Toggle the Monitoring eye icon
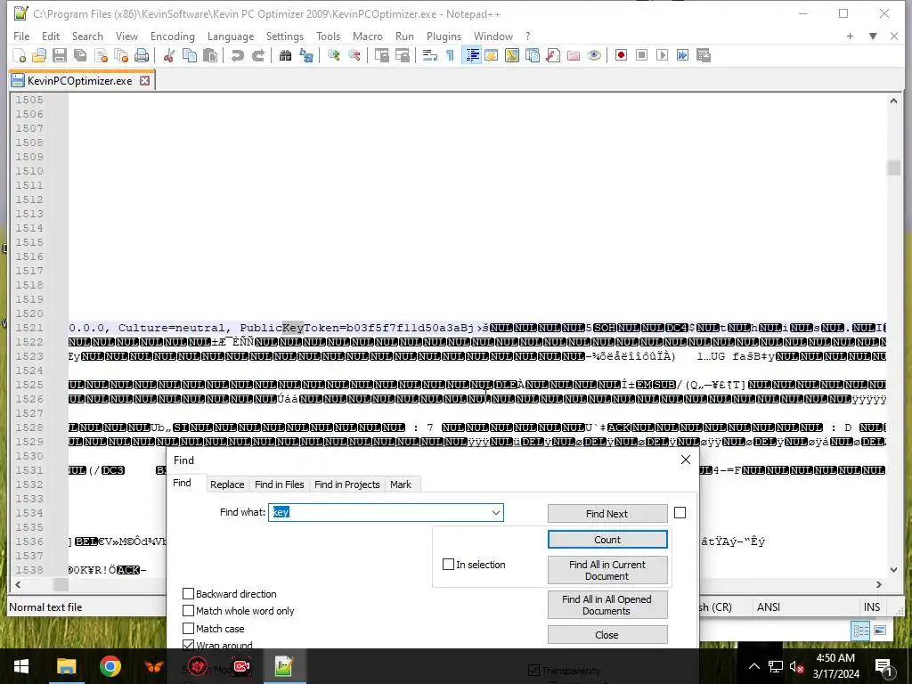The width and height of the screenshot is (912, 684). [594, 55]
